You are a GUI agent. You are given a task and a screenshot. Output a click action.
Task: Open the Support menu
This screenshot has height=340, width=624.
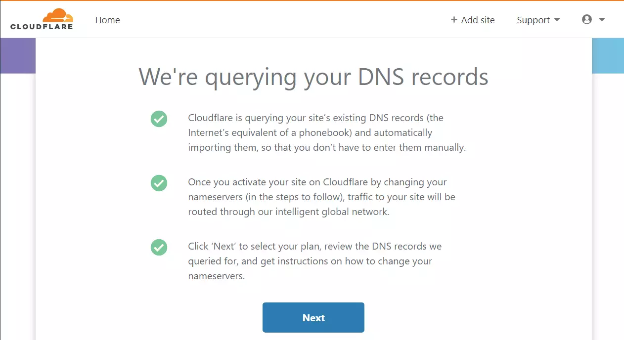538,20
